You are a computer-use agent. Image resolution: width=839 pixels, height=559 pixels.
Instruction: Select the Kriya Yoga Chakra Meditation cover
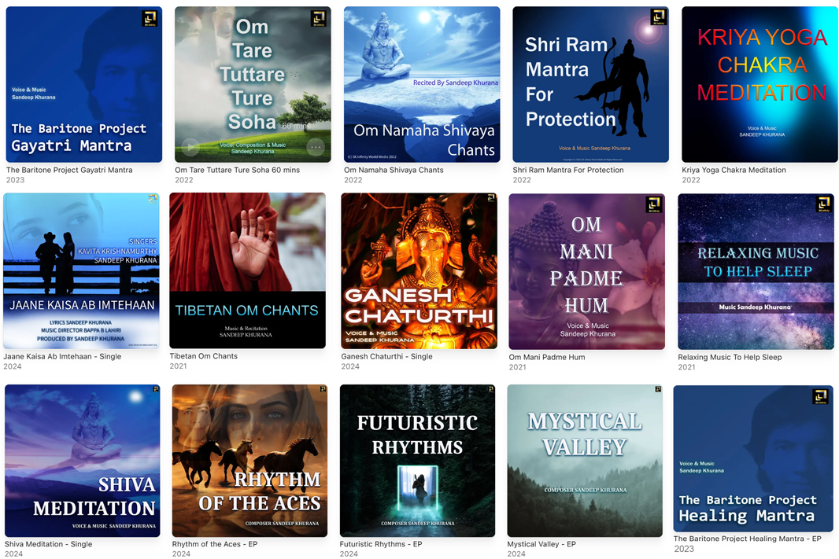click(x=760, y=84)
